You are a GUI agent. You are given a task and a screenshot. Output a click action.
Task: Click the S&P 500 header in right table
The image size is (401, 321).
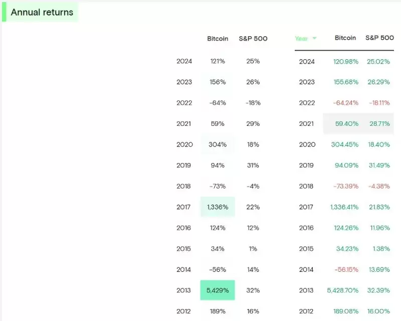coord(380,38)
